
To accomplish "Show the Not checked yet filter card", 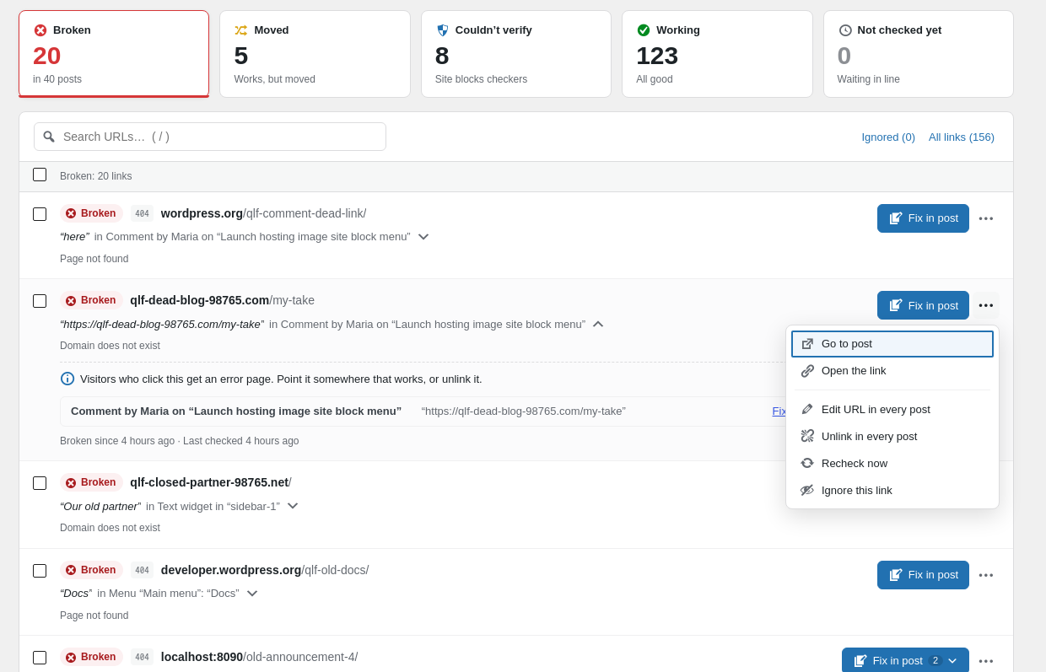I will [x=919, y=54].
